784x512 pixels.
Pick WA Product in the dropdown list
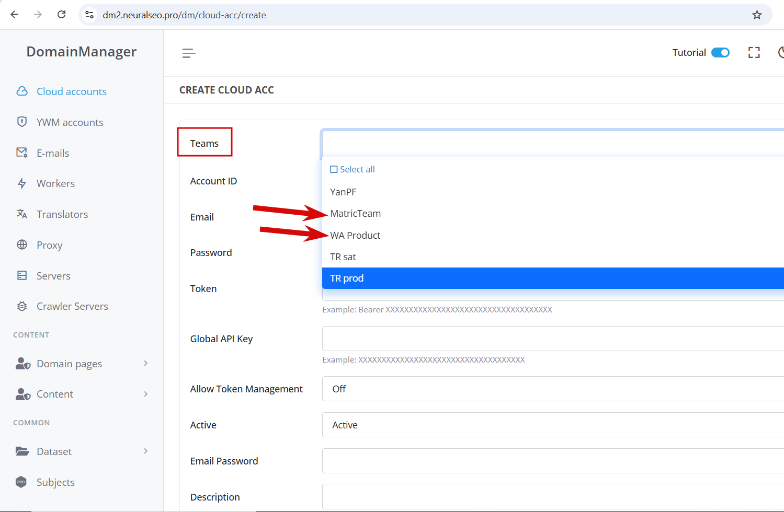coord(355,235)
